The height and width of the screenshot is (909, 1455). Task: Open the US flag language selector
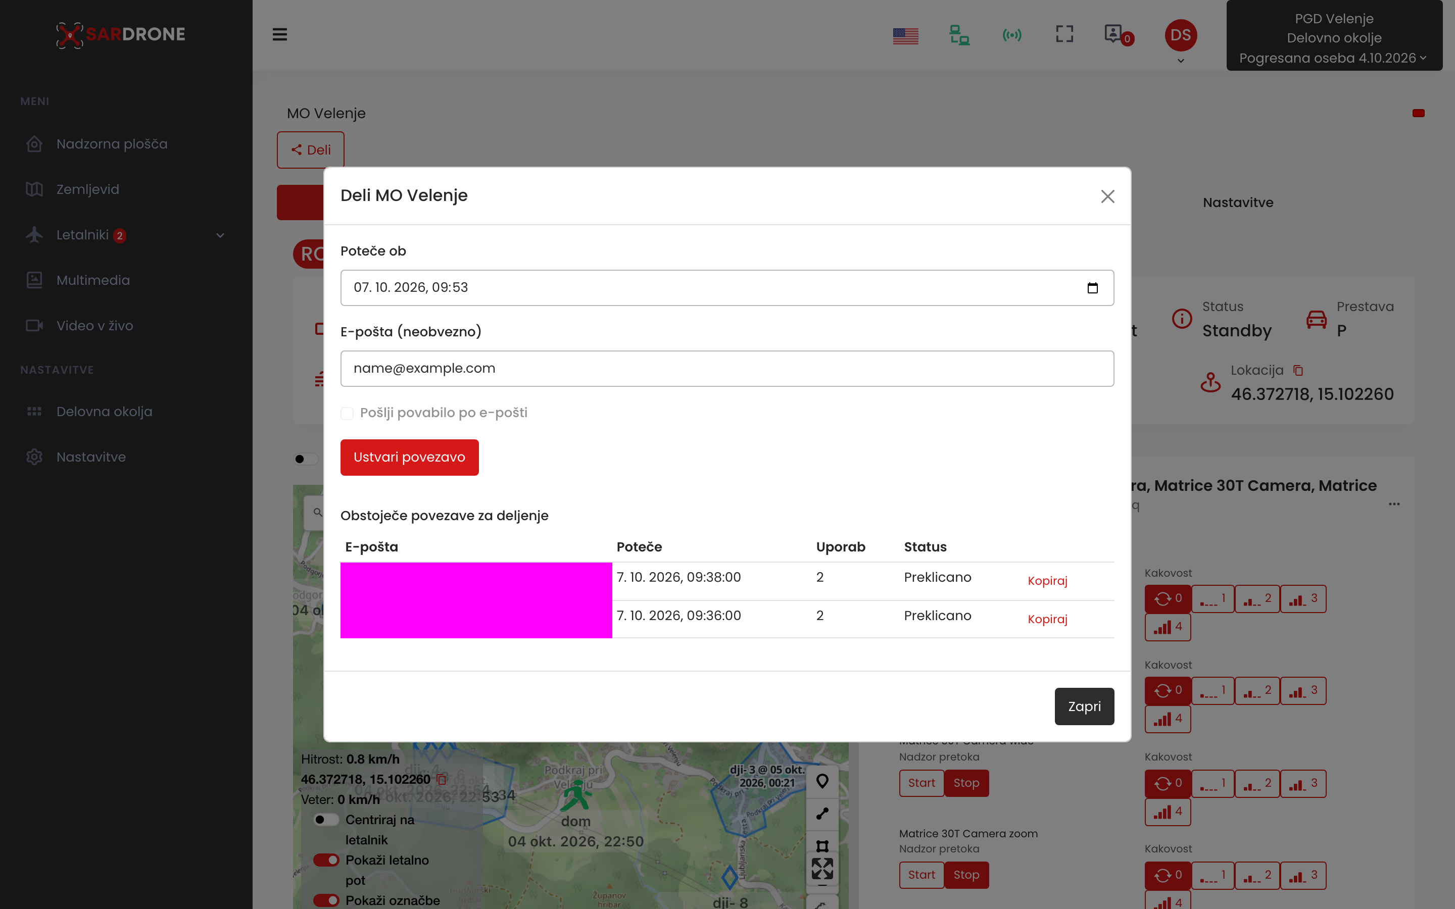(x=905, y=36)
